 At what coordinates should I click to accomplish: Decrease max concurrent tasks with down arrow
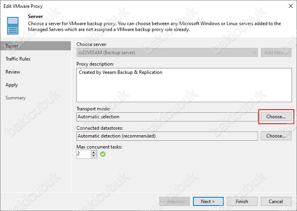click(x=94, y=156)
